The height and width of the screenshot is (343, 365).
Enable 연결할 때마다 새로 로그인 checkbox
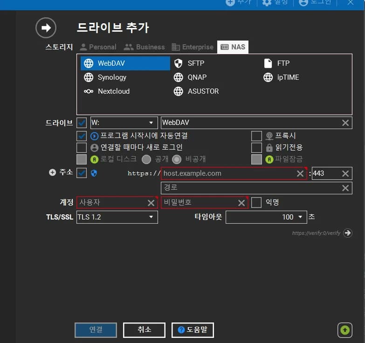pyautogui.click(x=82, y=148)
